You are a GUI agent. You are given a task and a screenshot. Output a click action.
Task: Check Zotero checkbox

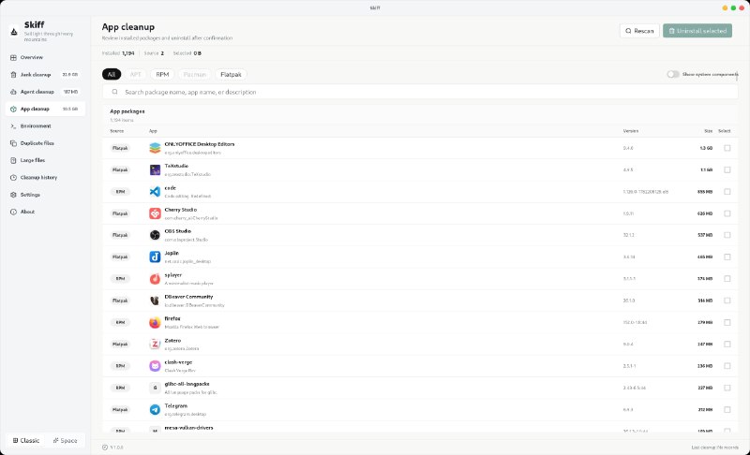727,345
